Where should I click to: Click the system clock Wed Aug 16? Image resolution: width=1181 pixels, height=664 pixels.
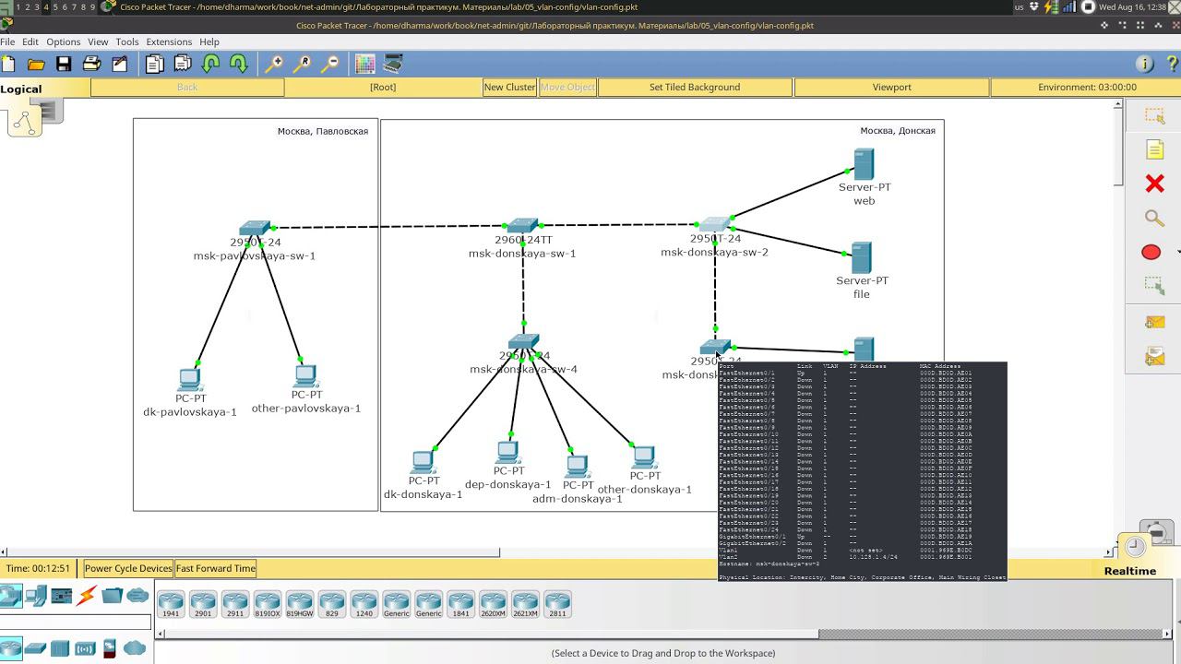(x=1133, y=6)
